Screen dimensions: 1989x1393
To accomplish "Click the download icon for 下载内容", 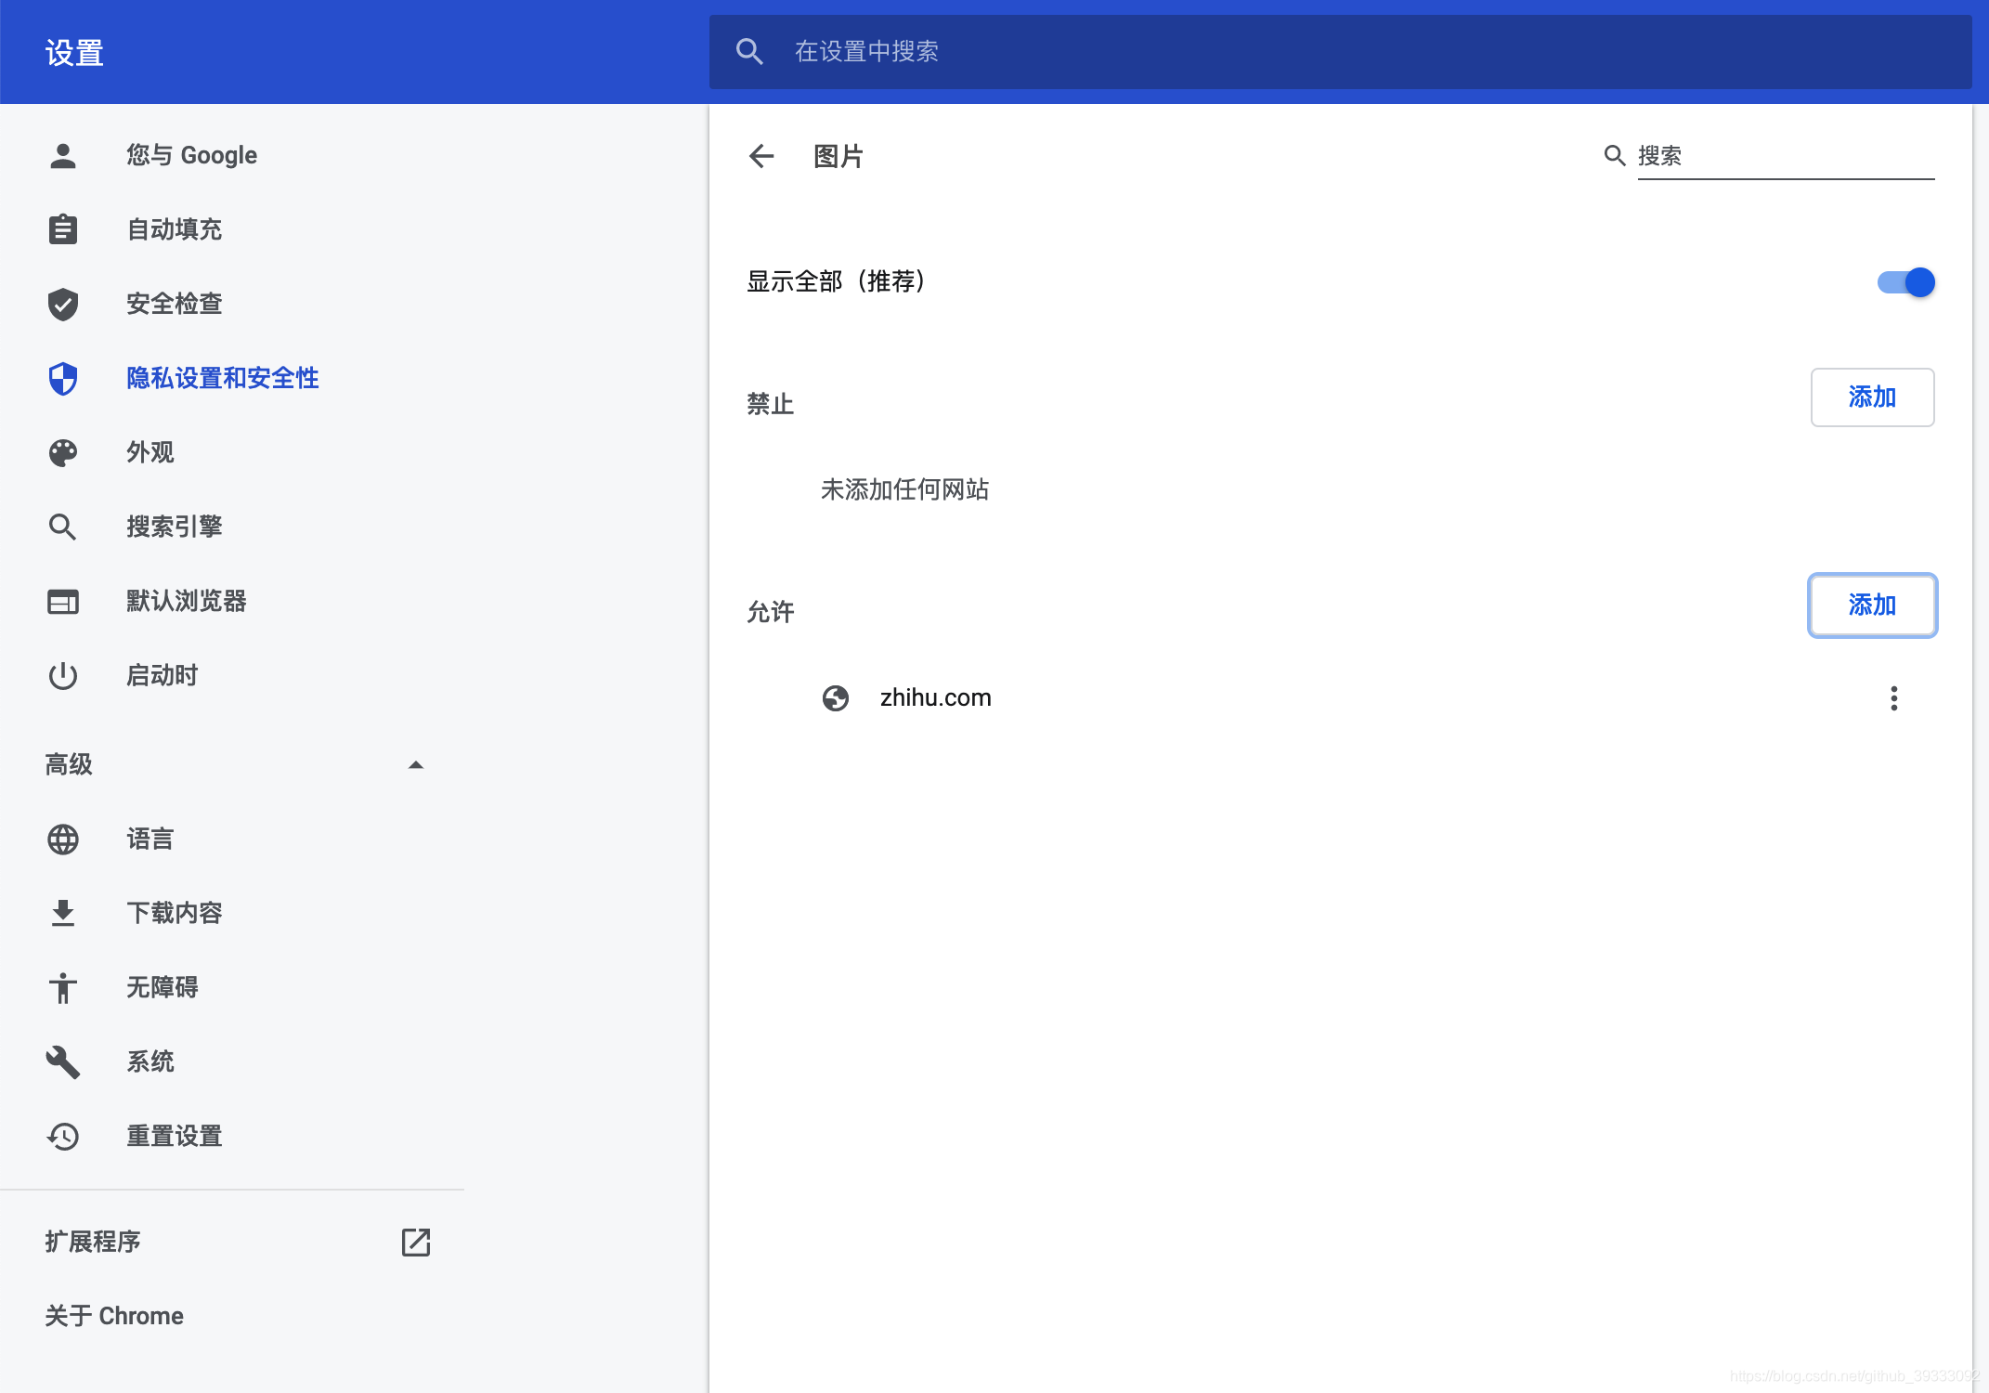I will coord(63,913).
